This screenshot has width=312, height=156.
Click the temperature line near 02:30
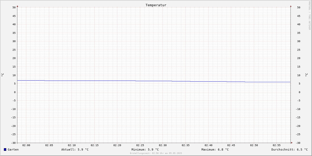[163, 81]
